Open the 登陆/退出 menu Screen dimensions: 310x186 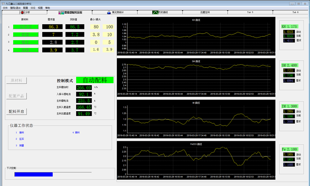[15, 7]
